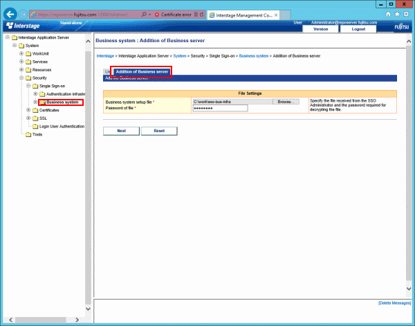415x326 pixels.
Task: Open browser Tools gear icon
Action: [x=406, y=15]
